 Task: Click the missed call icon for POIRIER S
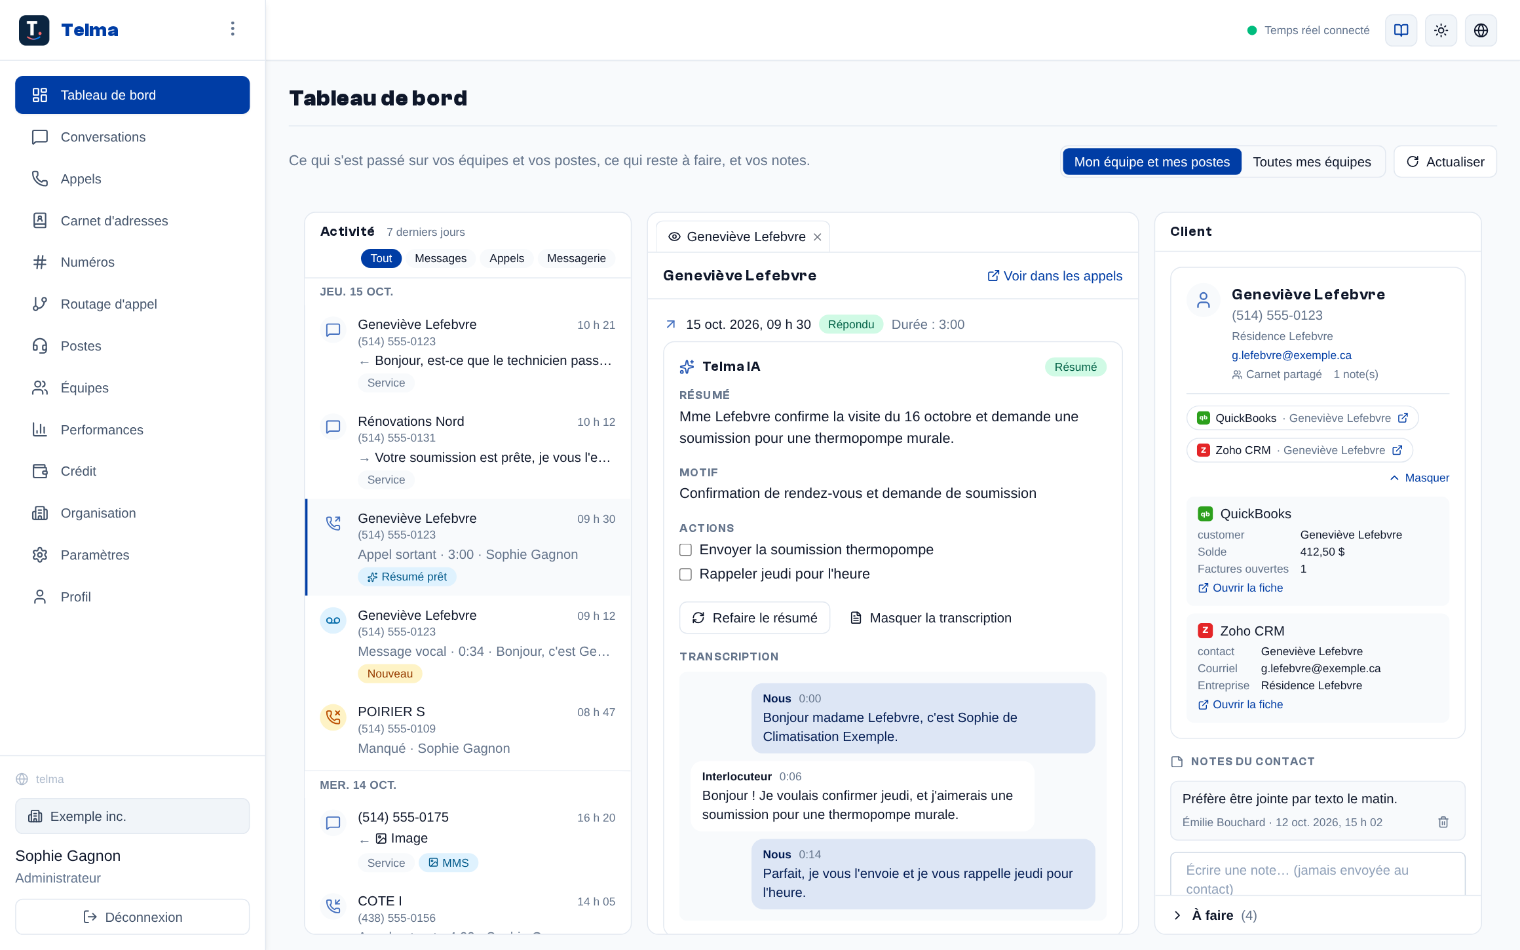[333, 717]
